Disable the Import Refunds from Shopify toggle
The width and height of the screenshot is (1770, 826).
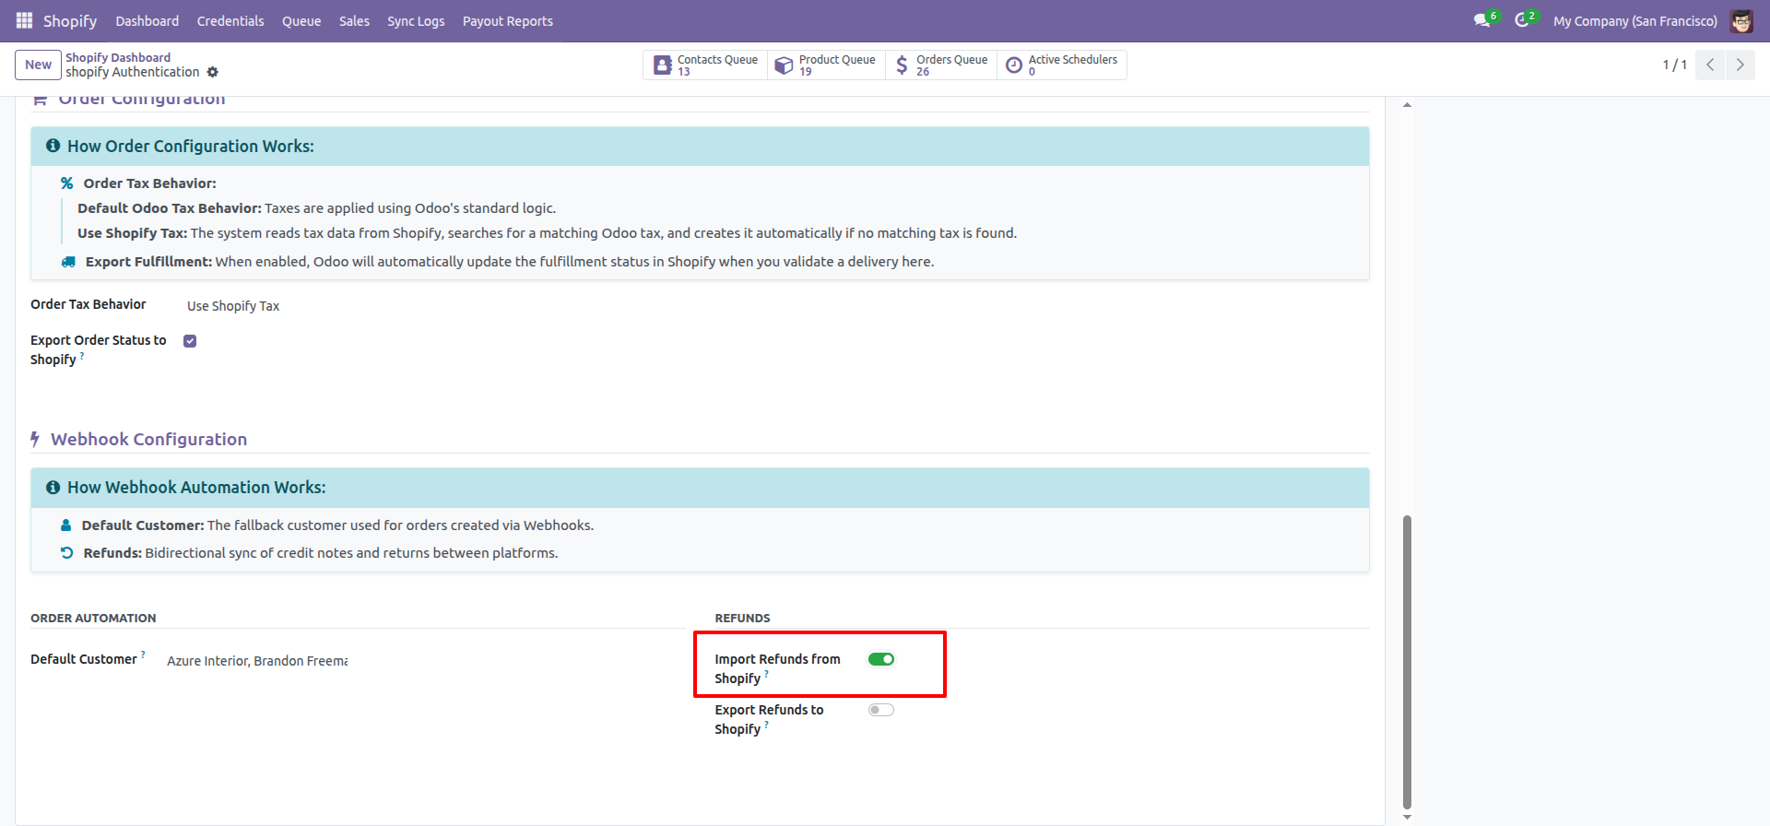[881, 659]
